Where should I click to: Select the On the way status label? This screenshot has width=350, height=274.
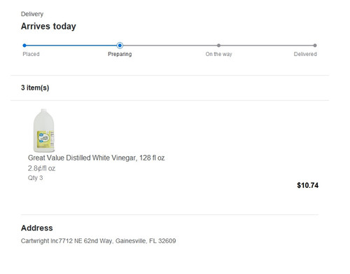click(x=218, y=54)
